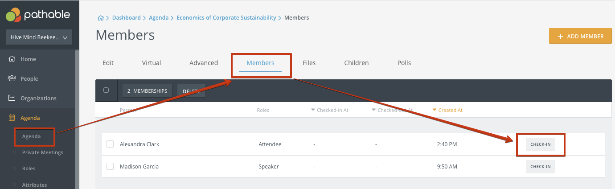Expand the orange Agenda sidebar section

(x=30, y=118)
